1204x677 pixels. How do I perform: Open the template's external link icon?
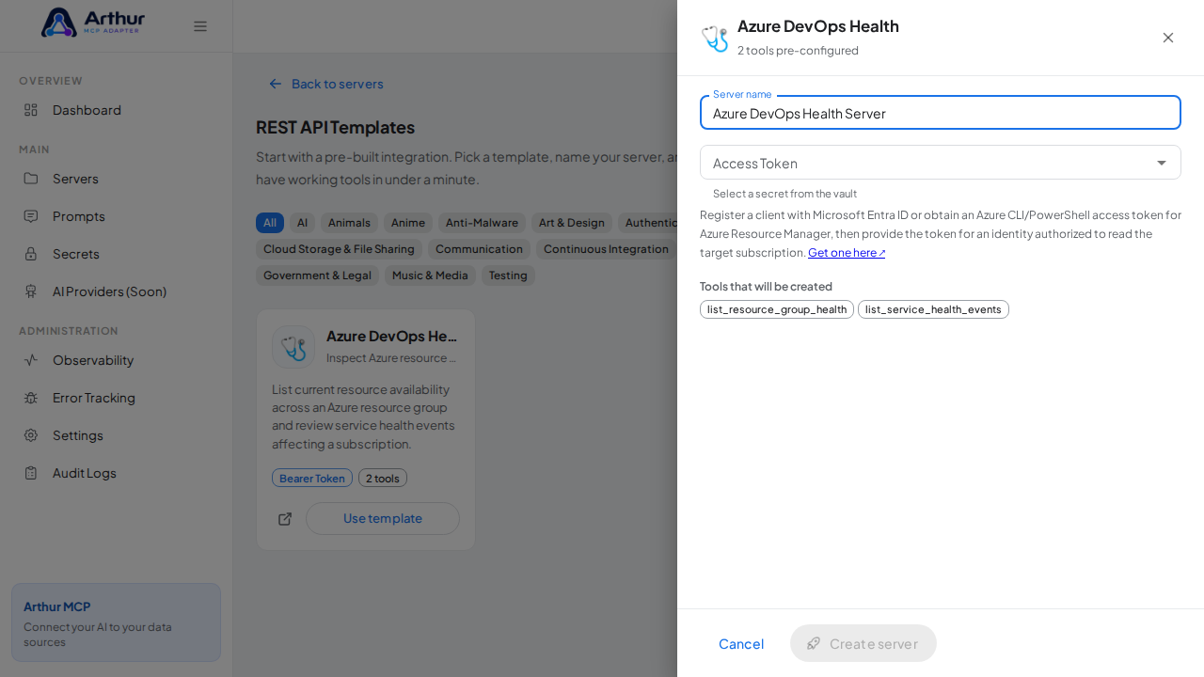tap(285, 519)
